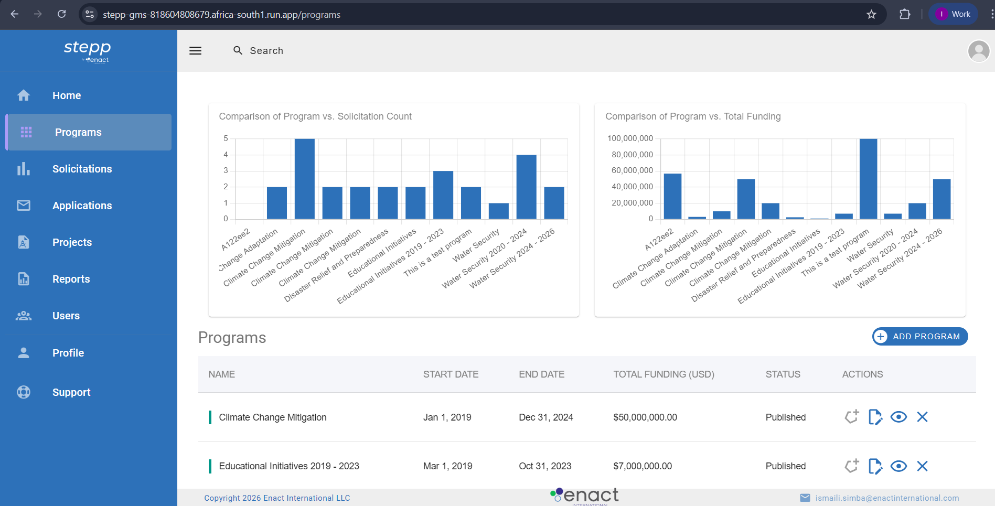This screenshot has width=995, height=506.
Task: Go back in browser history
Action: point(15,14)
